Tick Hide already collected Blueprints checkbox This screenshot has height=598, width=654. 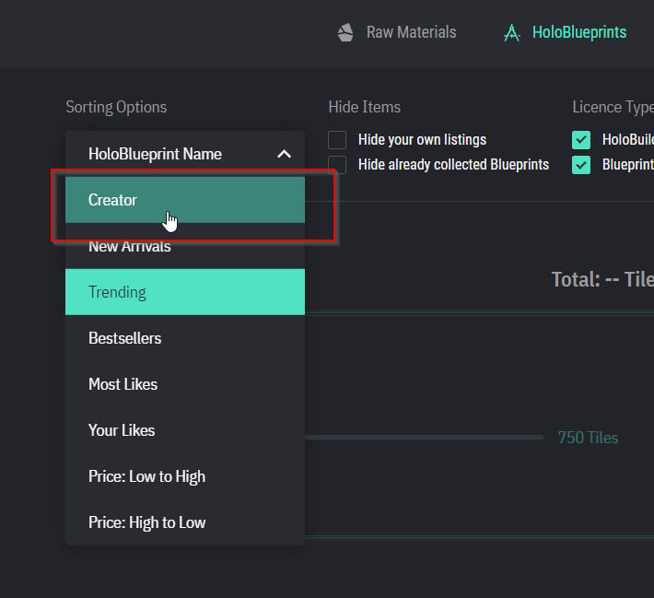338,165
